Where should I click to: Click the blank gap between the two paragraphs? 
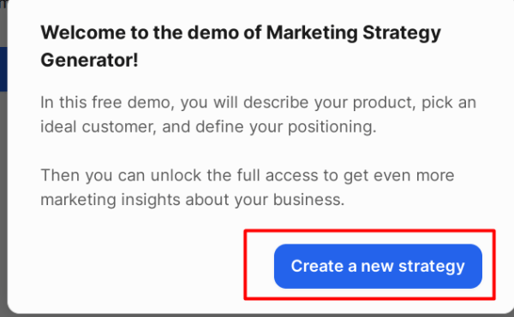(x=257, y=151)
